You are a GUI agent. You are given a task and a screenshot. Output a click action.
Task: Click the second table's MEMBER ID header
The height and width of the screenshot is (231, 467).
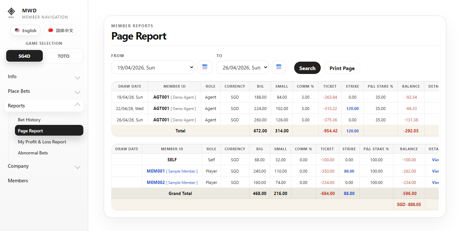(x=172, y=149)
